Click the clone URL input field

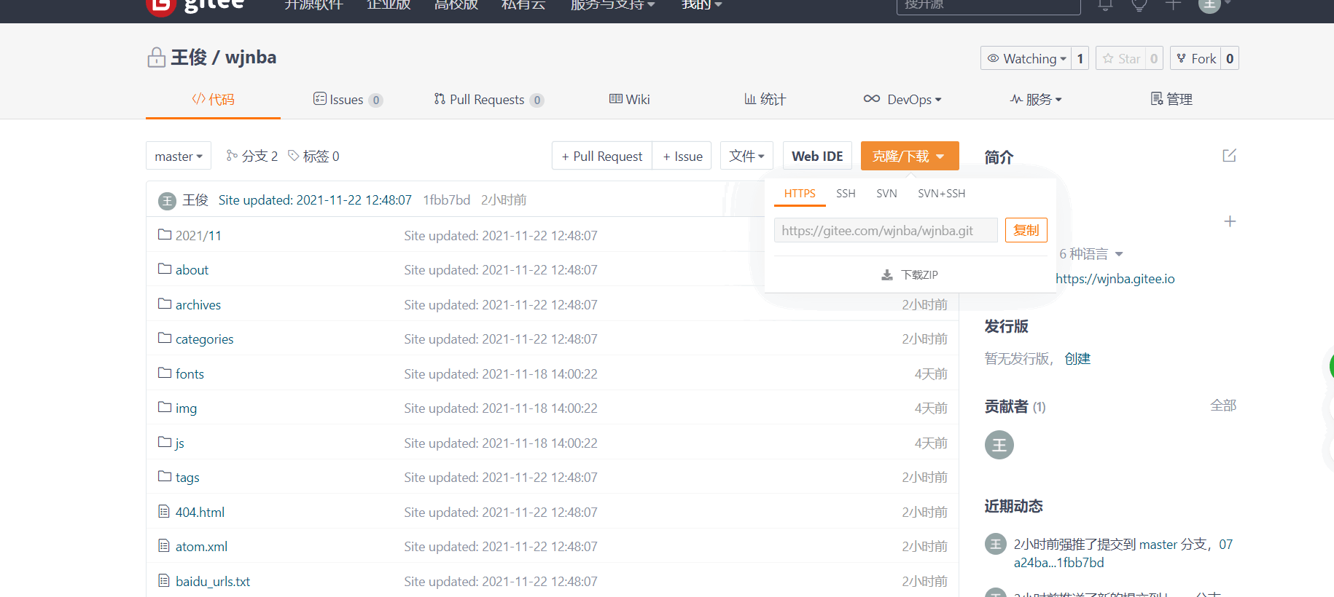pos(885,231)
